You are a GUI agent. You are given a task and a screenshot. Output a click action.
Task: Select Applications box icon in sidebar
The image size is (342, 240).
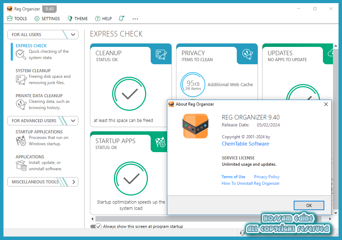21,166
